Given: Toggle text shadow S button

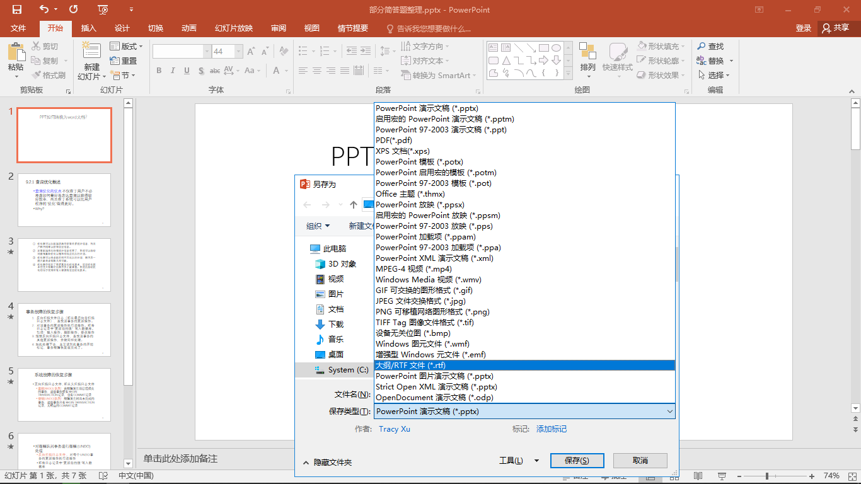Looking at the screenshot, I should tap(201, 71).
